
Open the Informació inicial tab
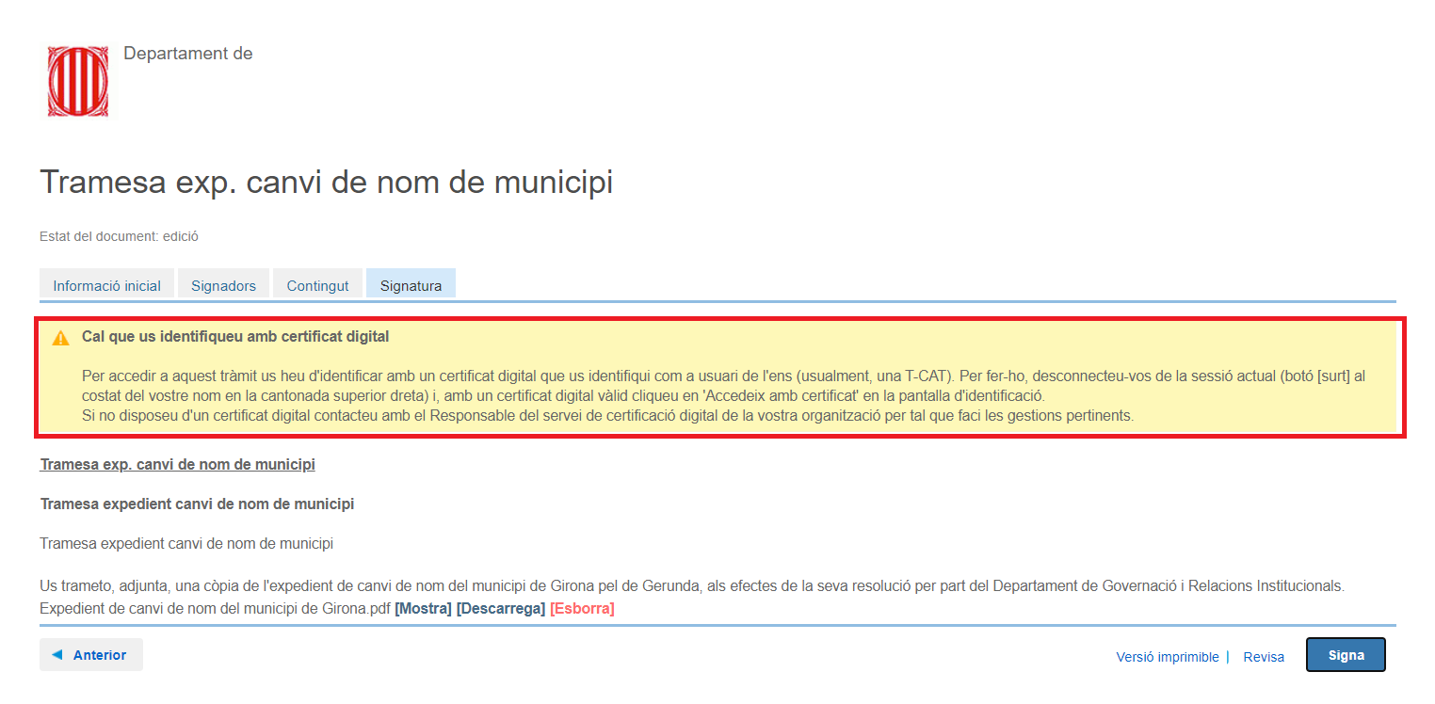(106, 285)
